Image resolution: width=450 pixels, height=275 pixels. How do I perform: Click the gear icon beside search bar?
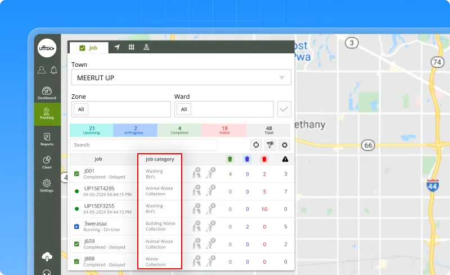tap(285, 145)
